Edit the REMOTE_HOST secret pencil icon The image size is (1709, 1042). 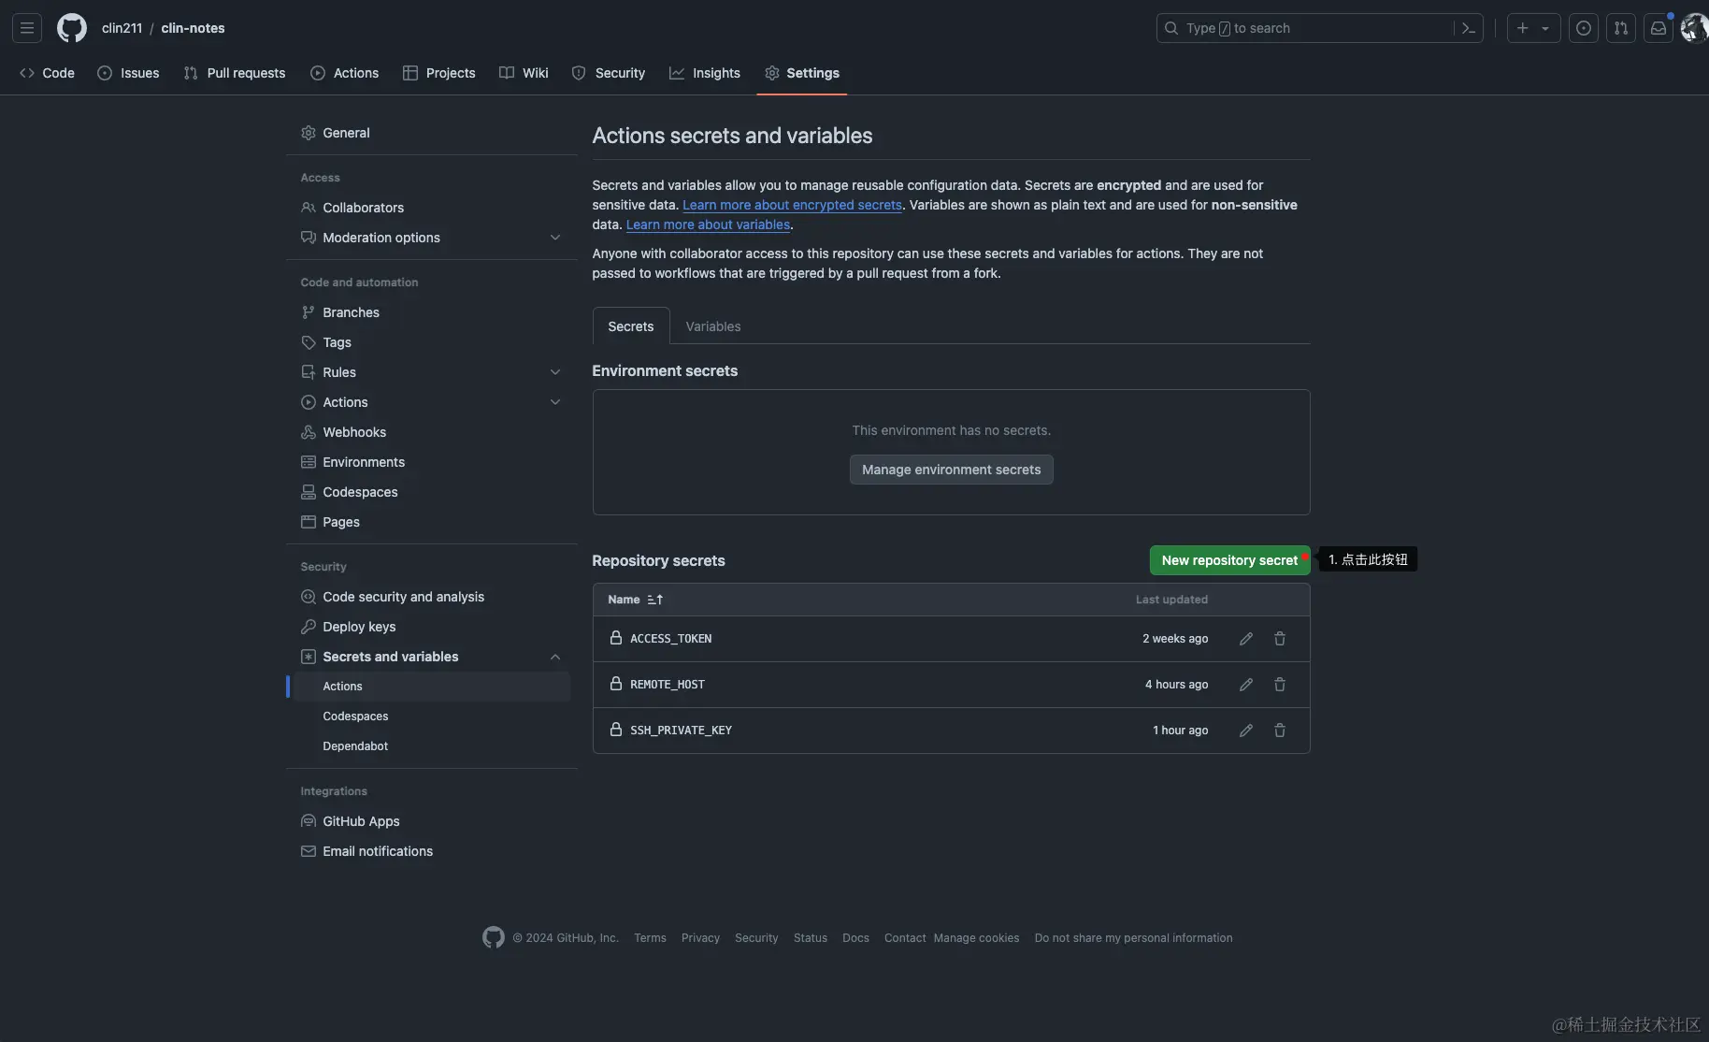(1246, 685)
